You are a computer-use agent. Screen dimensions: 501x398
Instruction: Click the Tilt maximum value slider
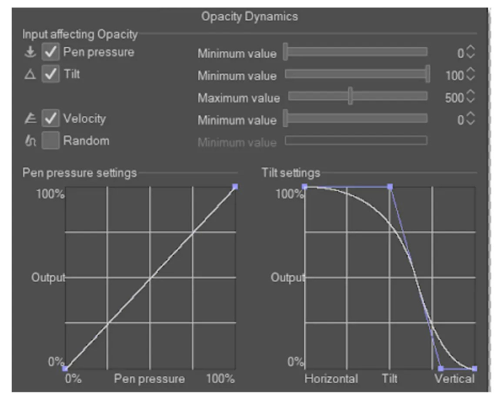point(357,96)
